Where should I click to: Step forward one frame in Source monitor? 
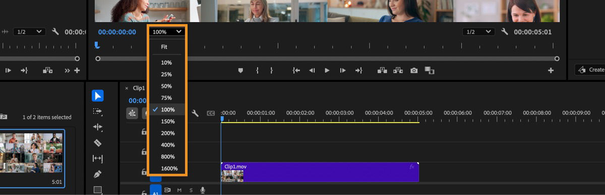9,70
